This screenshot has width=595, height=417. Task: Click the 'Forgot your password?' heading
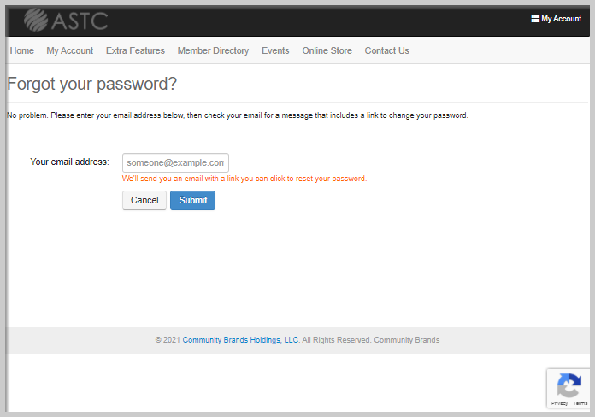coord(91,84)
